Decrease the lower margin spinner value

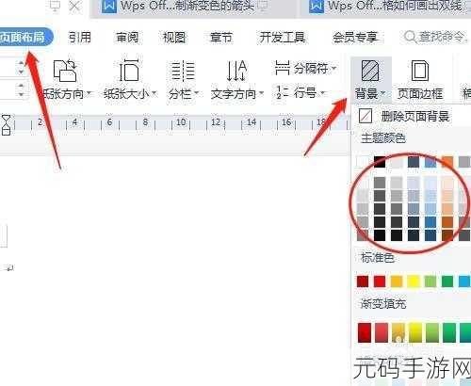click(x=22, y=94)
